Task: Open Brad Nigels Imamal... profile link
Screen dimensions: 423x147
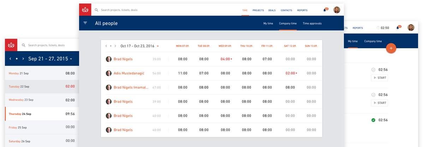Action: [131, 87]
